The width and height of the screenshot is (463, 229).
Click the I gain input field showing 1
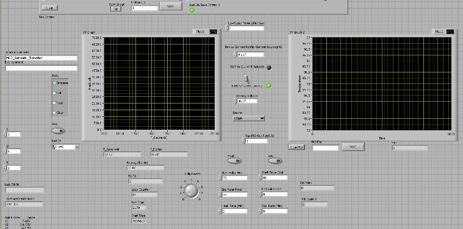pyautogui.click(x=13, y=135)
